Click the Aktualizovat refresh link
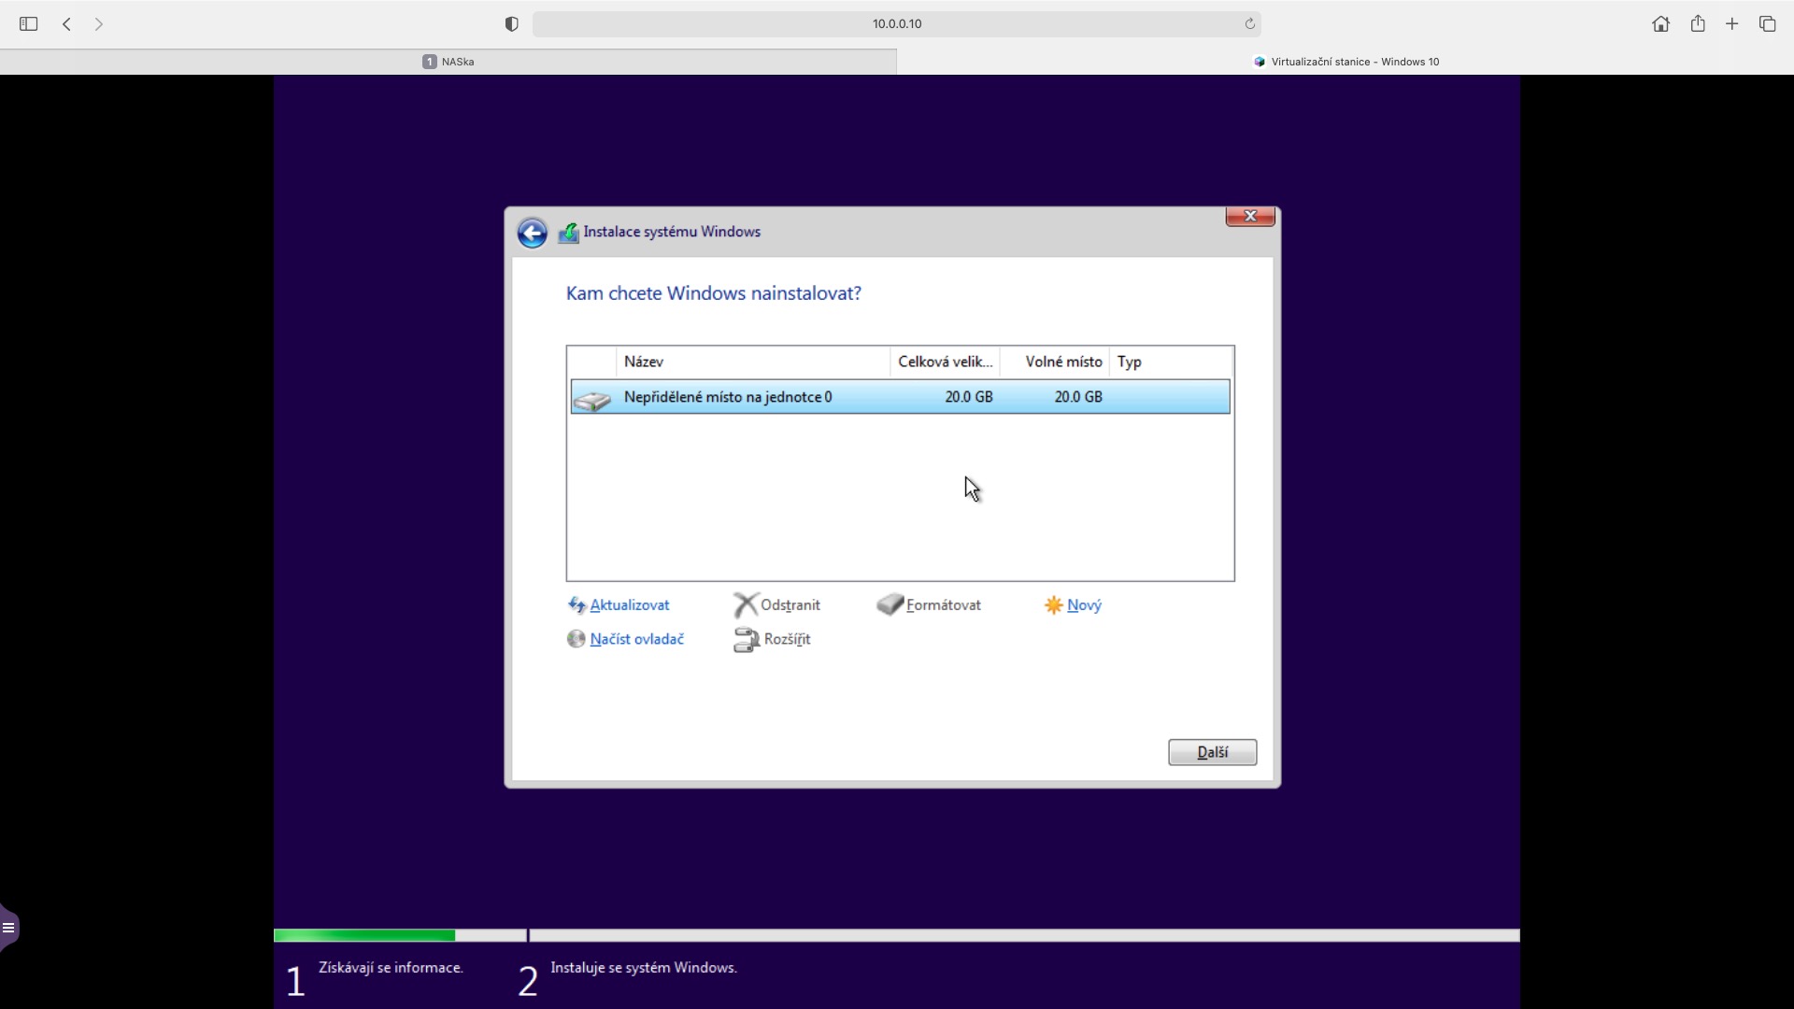 629,605
